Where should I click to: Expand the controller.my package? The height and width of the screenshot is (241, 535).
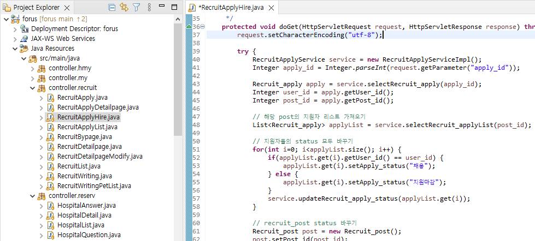[x=33, y=79]
